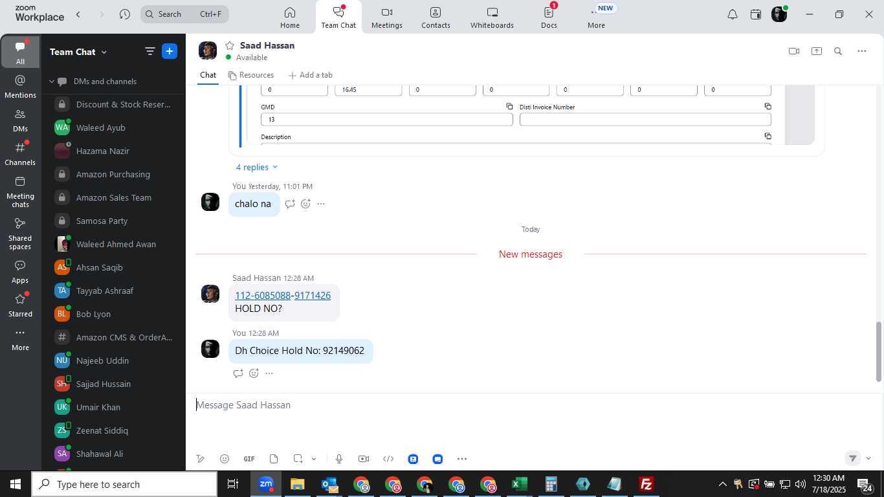The height and width of the screenshot is (497, 884).
Task: Open the order link 112-6085088
Action: tap(263, 296)
